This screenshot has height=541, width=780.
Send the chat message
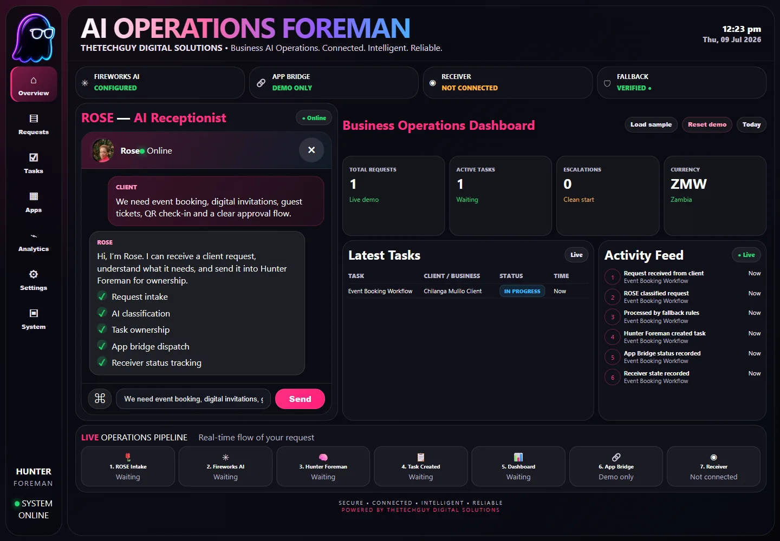[x=300, y=399]
